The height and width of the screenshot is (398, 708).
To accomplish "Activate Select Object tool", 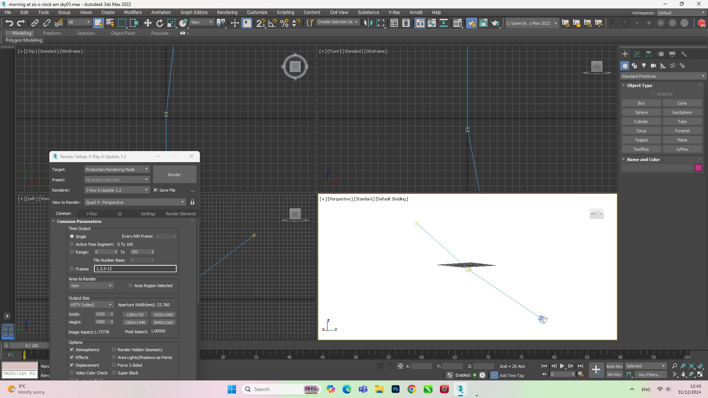I will click(x=98, y=23).
